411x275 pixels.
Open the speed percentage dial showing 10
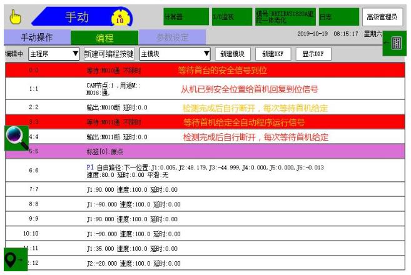(x=119, y=19)
